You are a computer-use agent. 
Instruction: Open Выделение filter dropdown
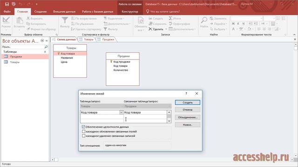coord(114,19)
